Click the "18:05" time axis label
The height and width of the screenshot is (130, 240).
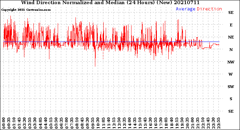coord(166,123)
